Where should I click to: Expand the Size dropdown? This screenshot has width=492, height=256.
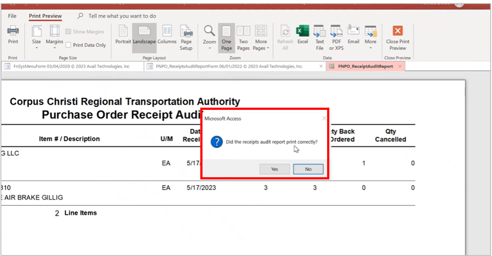[x=37, y=38]
